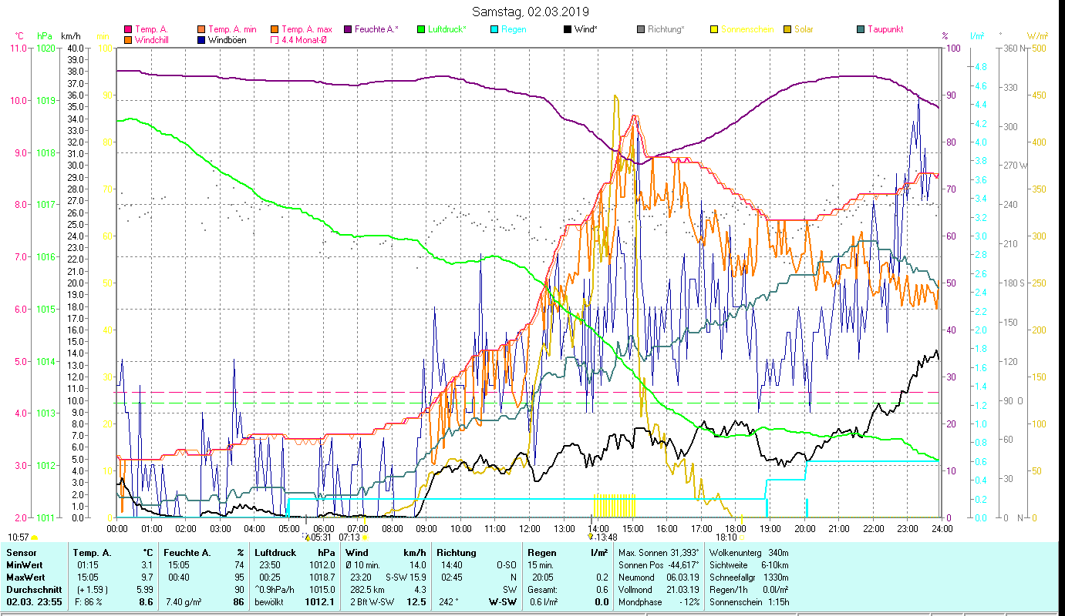The width and height of the screenshot is (1065, 616).
Task: Click the black Wind* legend square
Action: pos(568,30)
